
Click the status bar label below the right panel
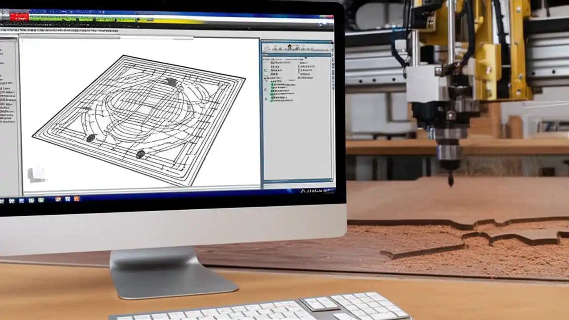[313, 190]
